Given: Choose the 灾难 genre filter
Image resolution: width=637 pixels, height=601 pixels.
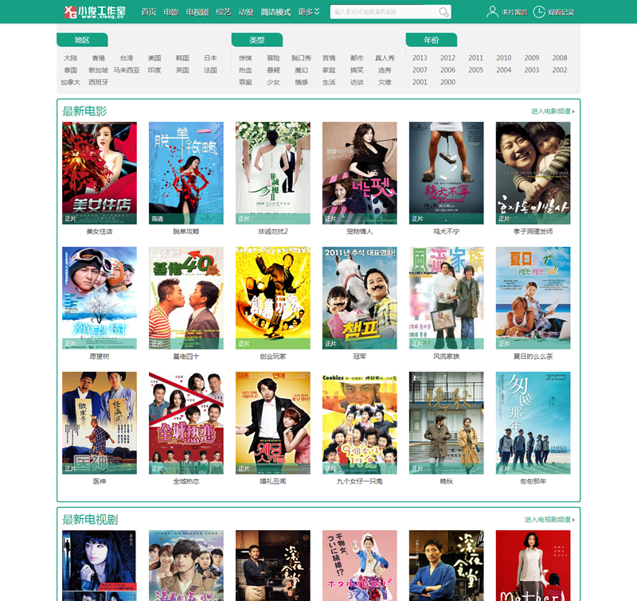Looking at the screenshot, I should coord(385,82).
